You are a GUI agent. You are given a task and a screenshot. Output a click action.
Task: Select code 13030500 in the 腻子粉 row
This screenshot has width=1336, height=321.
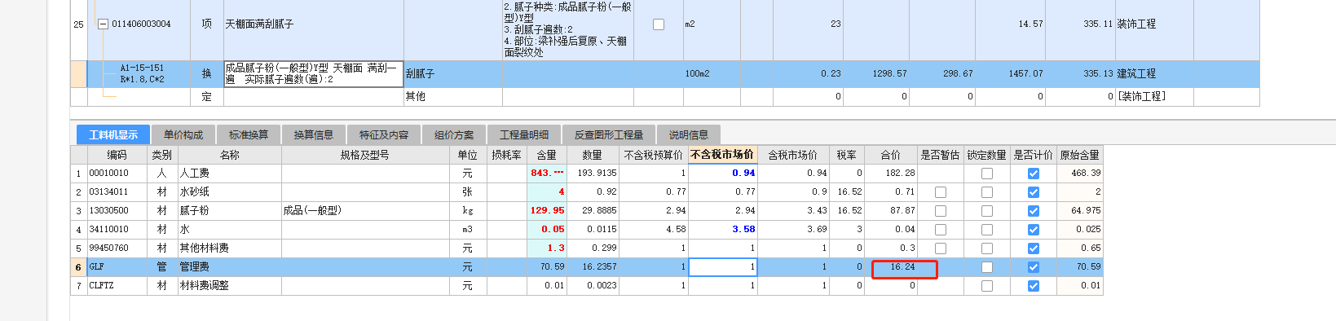117,211
